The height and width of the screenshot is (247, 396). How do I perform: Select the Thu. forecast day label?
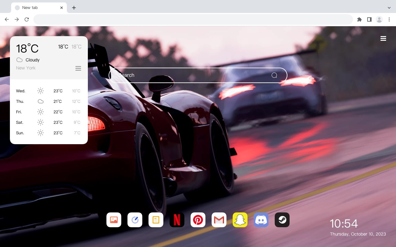pyautogui.click(x=20, y=101)
